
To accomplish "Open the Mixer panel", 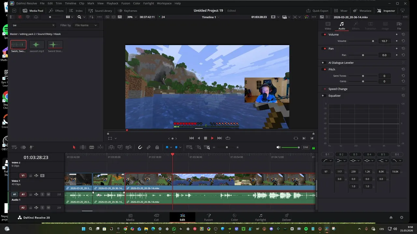I will (x=341, y=11).
